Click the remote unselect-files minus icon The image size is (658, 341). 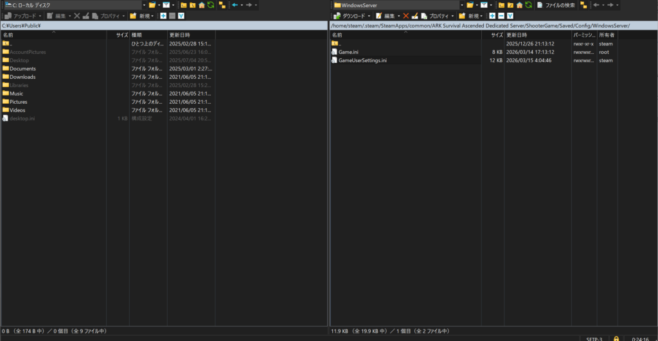[x=501, y=15]
